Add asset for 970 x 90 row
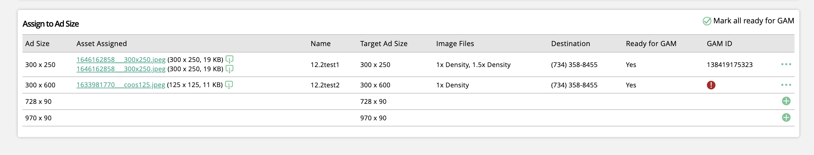 point(786,118)
